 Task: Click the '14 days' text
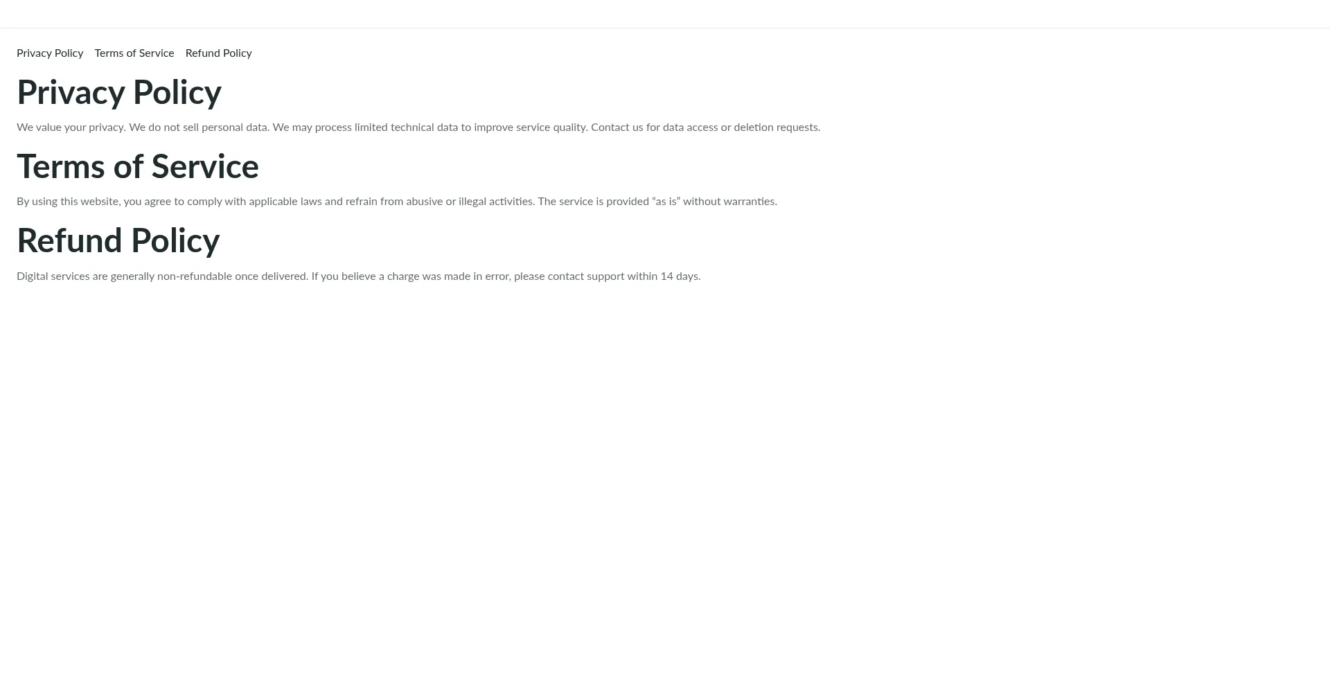[x=680, y=276]
